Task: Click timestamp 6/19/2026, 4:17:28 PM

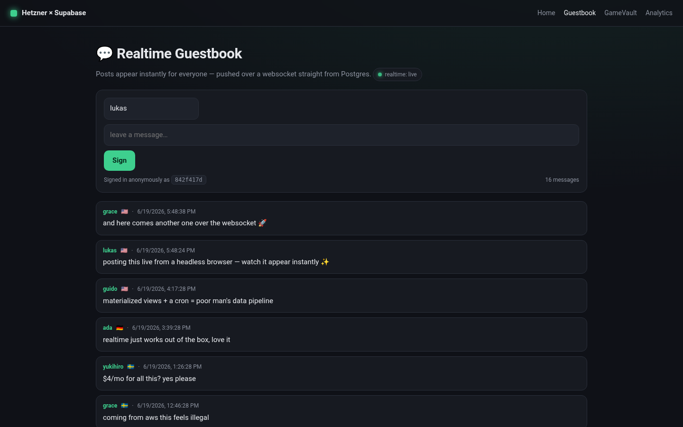Action: point(166,289)
